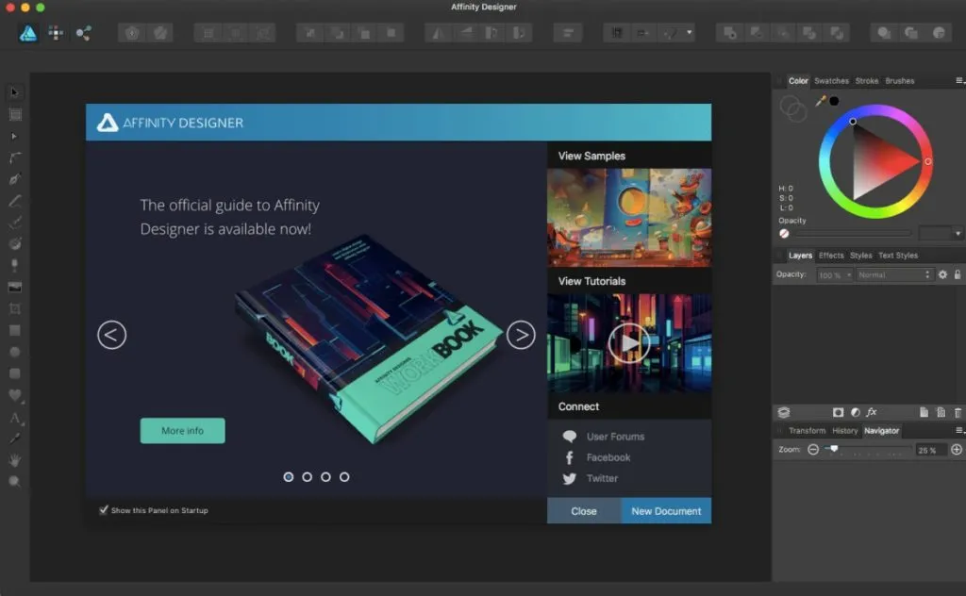966x596 pixels.
Task: Switch to Designer Persona
Action: coord(27,33)
